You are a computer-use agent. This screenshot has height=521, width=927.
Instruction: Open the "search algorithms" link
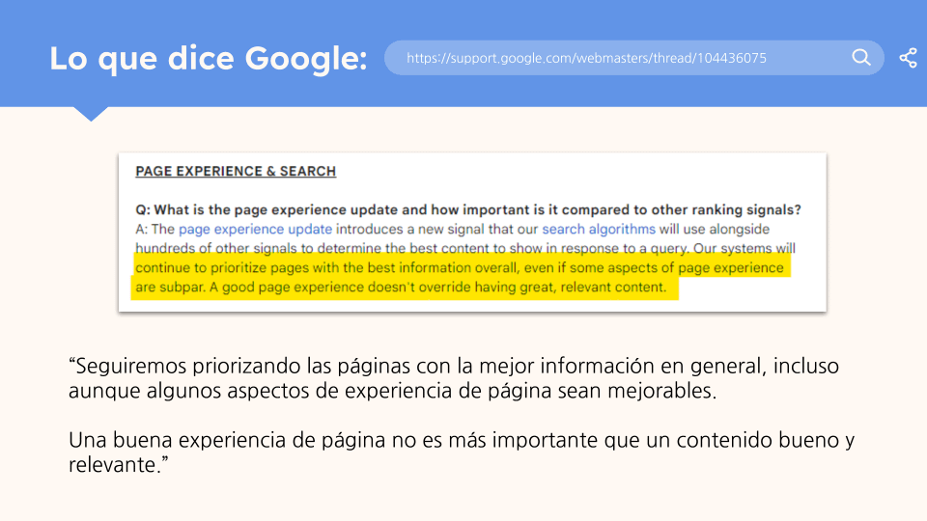[598, 229]
